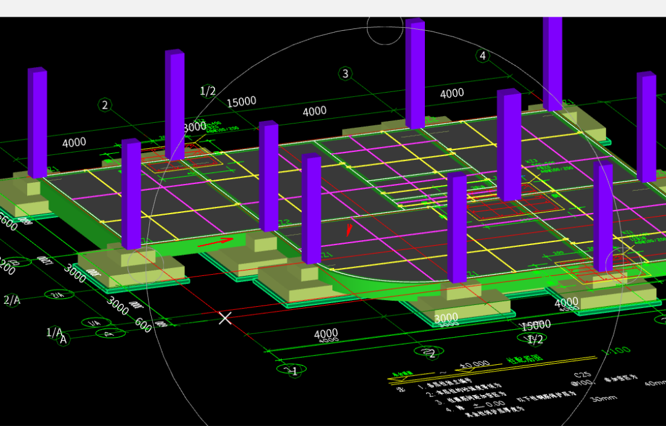The width and height of the screenshot is (666, 426).
Task: Click the white 2/A axis label
Action: point(12,300)
